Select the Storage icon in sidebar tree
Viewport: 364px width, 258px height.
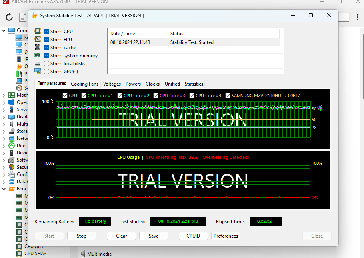[12, 131]
